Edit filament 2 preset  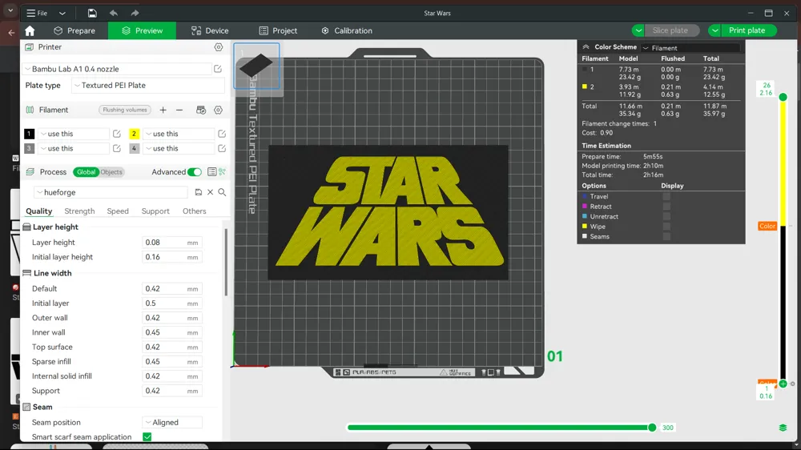pyautogui.click(x=222, y=134)
